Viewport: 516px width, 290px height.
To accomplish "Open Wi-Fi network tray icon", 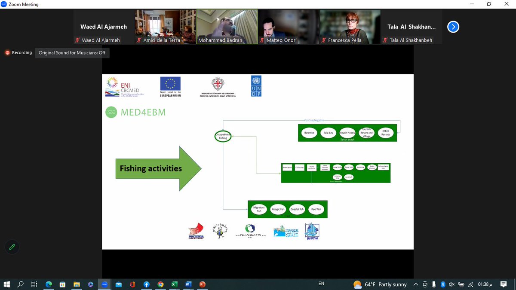I will coord(471,284).
